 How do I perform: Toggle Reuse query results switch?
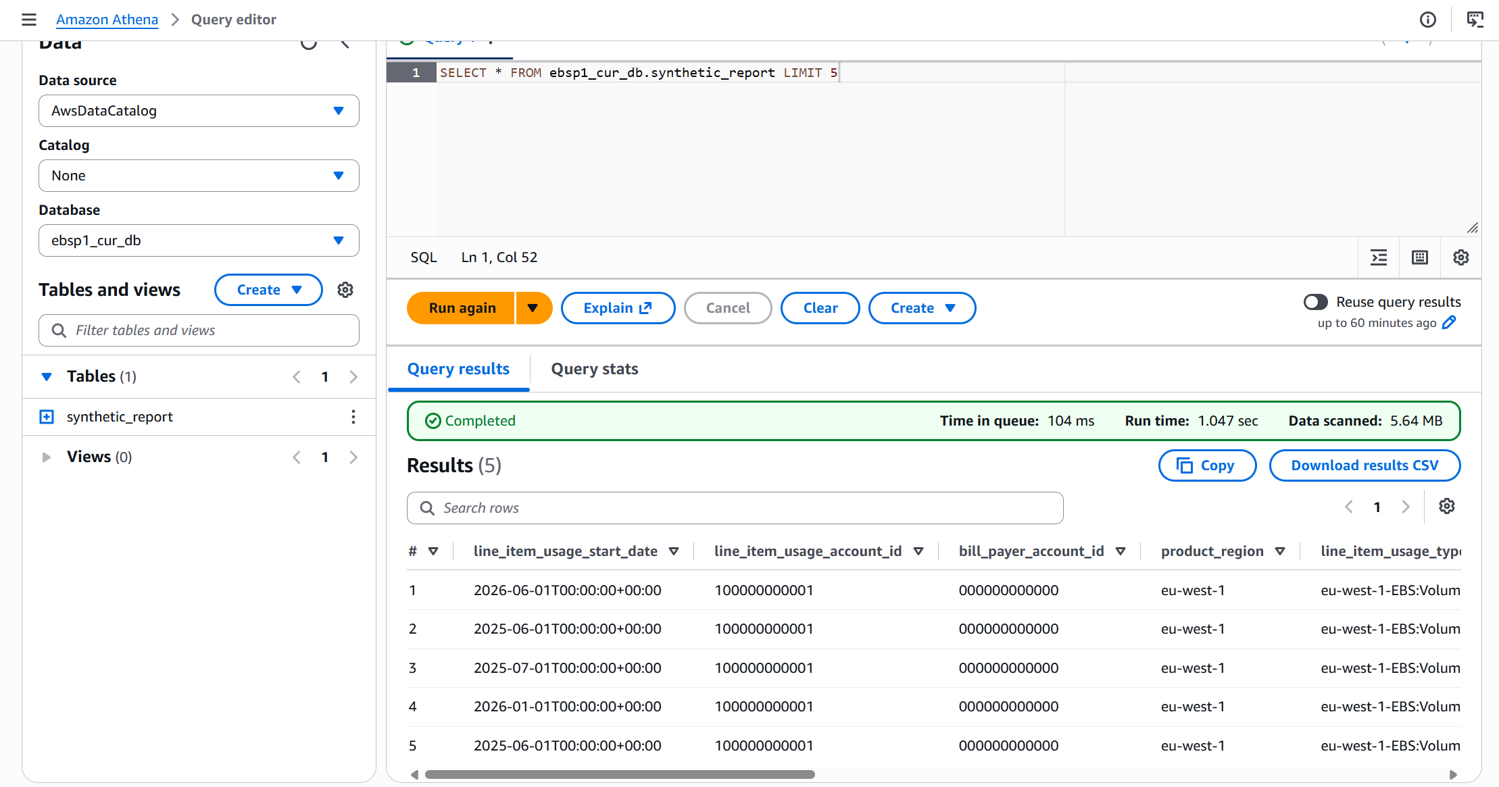(x=1316, y=302)
